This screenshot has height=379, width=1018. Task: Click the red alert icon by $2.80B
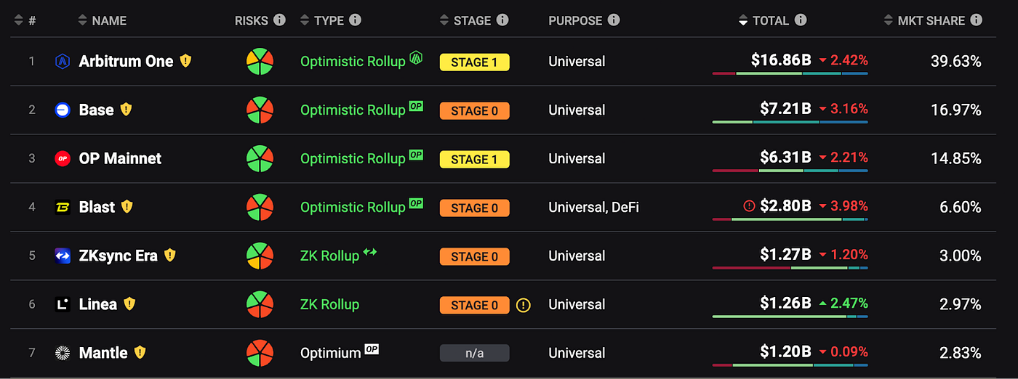tap(749, 207)
